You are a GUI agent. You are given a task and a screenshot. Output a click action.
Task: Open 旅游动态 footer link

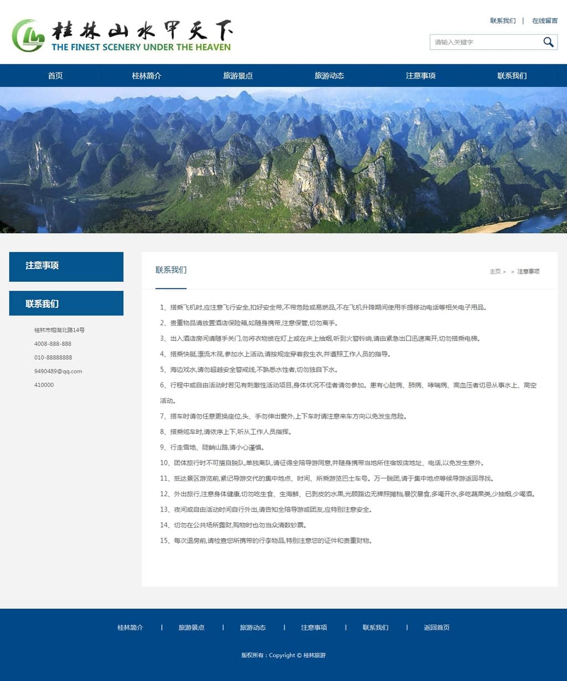(x=252, y=628)
